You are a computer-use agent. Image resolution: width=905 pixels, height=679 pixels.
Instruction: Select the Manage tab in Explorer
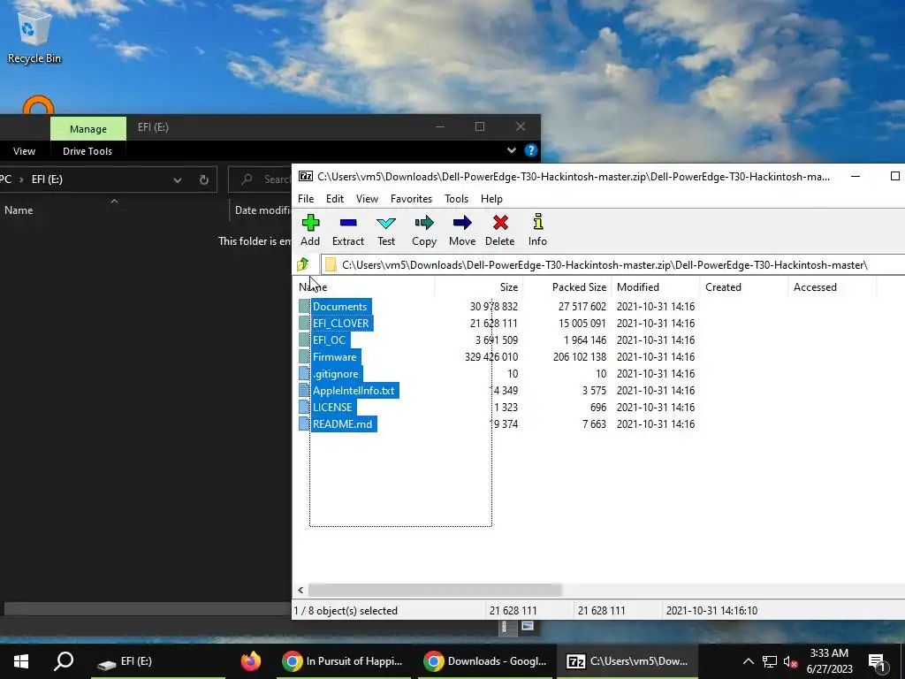pyautogui.click(x=88, y=129)
